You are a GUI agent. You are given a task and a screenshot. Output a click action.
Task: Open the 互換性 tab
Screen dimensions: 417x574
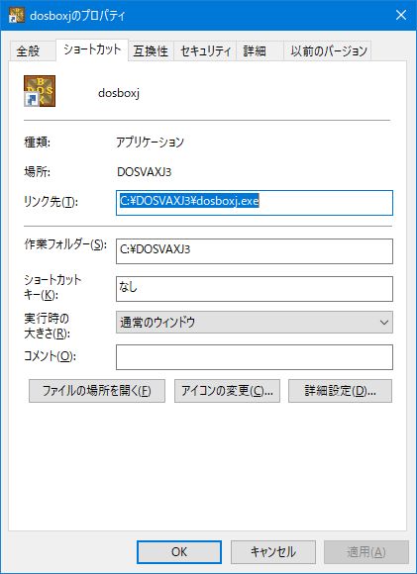click(151, 51)
